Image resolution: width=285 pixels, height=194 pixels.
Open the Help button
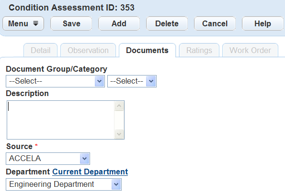tap(262, 23)
